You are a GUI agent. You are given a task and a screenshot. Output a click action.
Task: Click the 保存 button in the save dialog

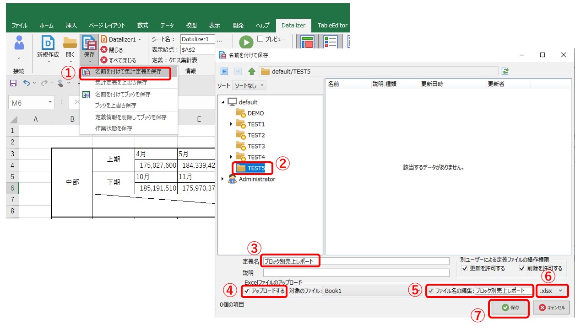[509, 308]
